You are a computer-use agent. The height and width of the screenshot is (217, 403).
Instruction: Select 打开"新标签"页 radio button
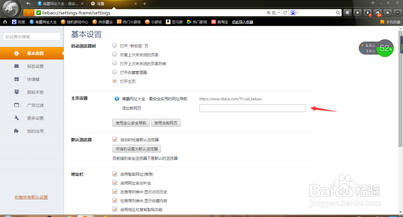(114, 45)
